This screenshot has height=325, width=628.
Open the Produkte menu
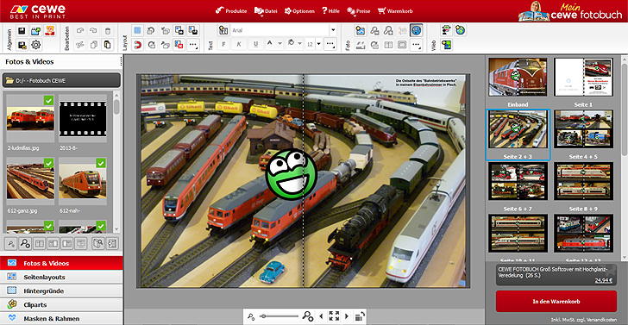click(231, 11)
